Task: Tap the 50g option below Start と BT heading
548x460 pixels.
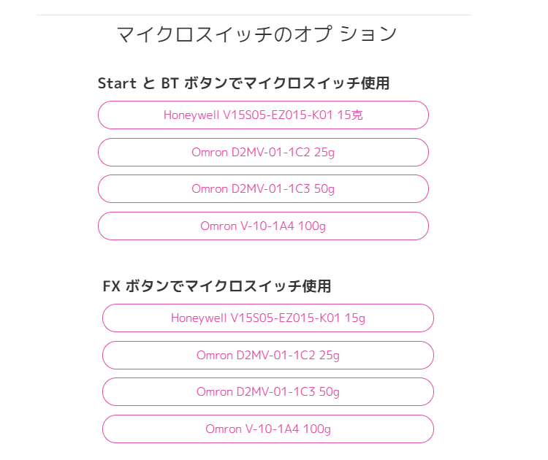Action: (263, 189)
